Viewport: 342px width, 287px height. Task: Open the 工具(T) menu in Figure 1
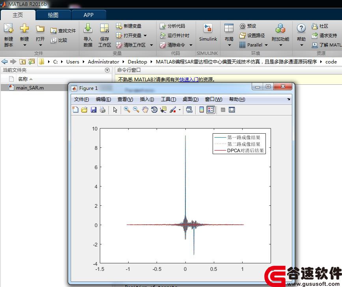168,99
